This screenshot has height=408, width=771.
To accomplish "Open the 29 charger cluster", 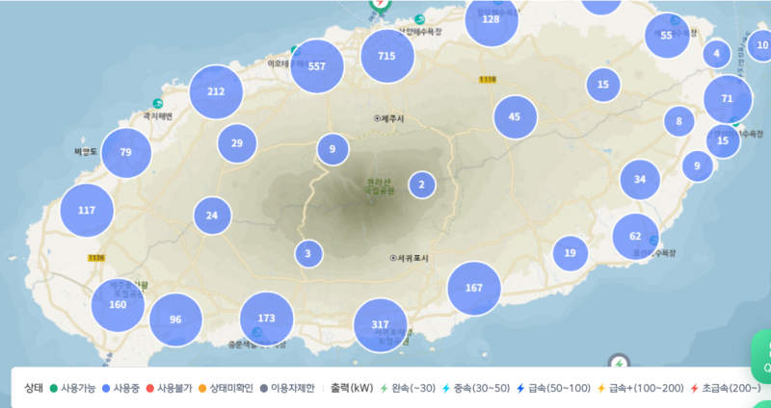I will tap(237, 143).
